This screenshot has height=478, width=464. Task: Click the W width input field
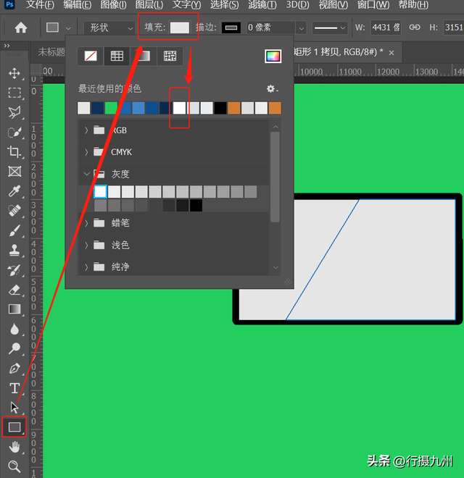[x=386, y=28]
